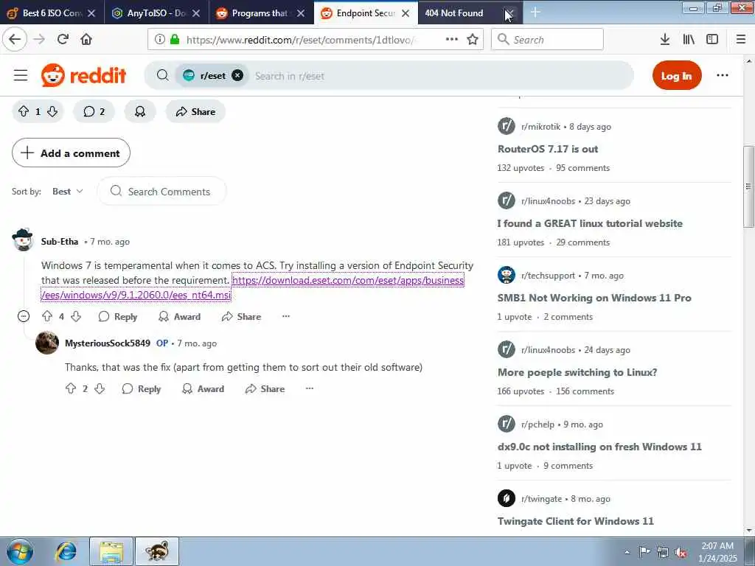Open the Firefox home page icon

pos(87,39)
